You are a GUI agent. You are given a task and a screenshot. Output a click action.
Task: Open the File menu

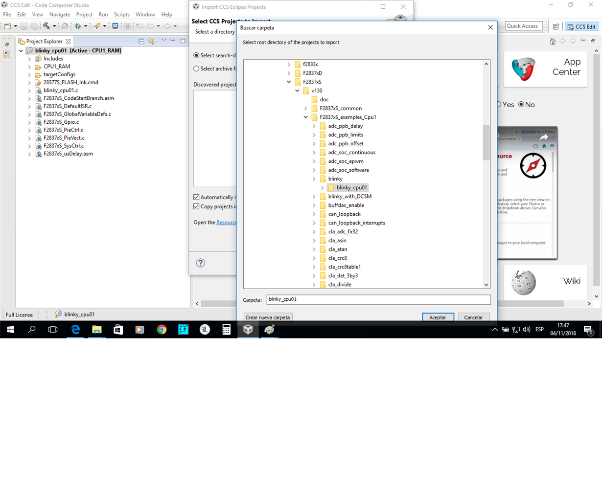coord(7,14)
